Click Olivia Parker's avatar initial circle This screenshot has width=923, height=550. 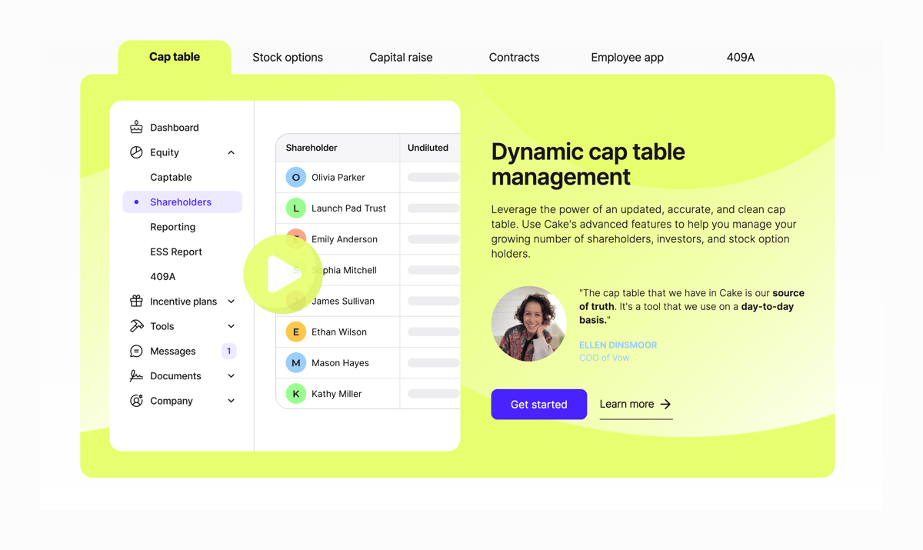pyautogui.click(x=295, y=177)
